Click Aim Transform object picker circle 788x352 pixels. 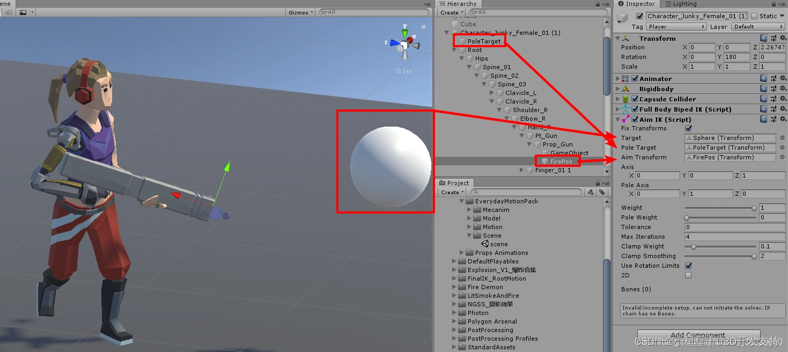tap(782, 157)
